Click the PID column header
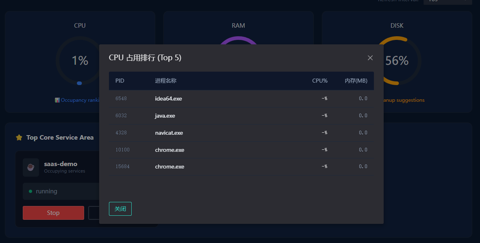The image size is (480, 243). [119, 81]
